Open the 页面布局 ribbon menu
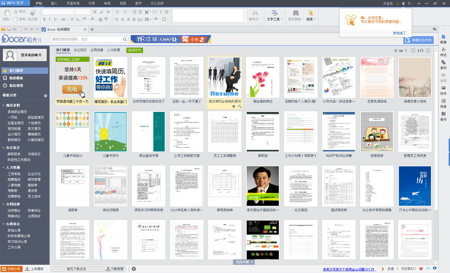450x273 pixels. (73, 3)
